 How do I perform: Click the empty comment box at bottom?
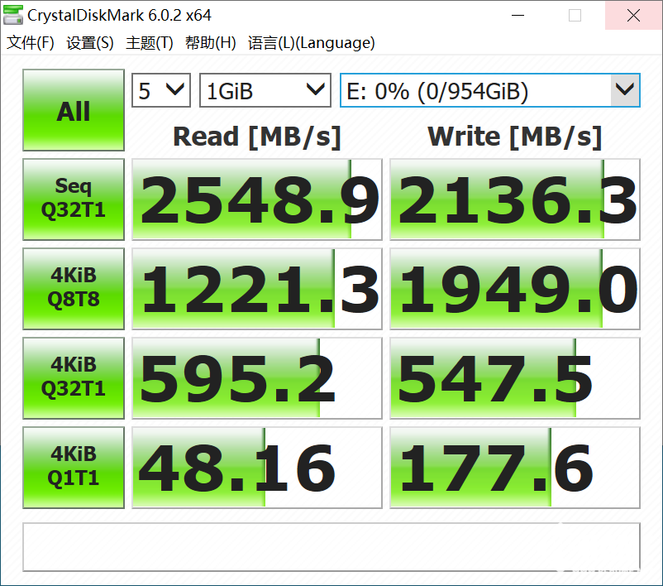(x=331, y=546)
